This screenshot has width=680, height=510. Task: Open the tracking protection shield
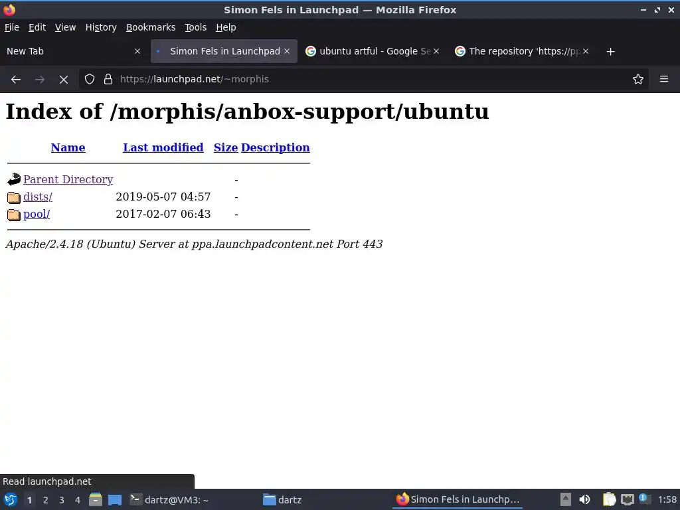90,80
